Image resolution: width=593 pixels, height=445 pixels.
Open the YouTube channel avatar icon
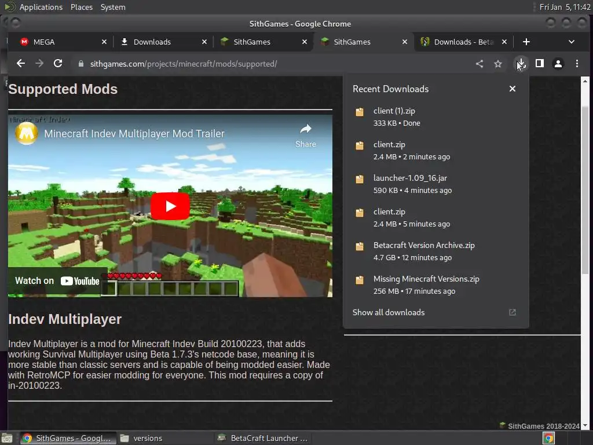pos(27,133)
